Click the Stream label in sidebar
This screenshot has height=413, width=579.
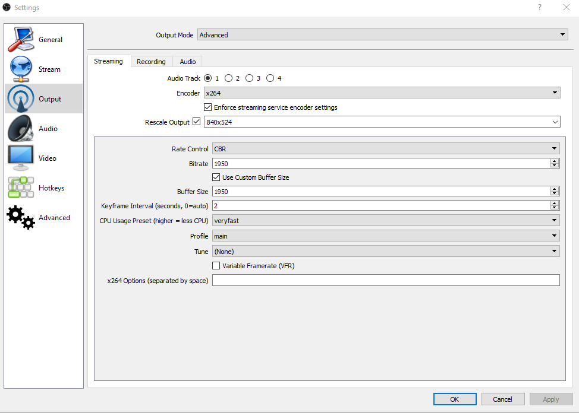[49, 69]
